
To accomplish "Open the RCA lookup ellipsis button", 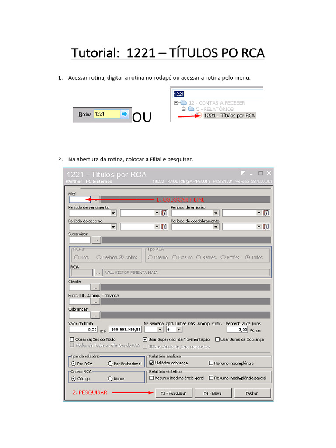I will tap(98, 273).
